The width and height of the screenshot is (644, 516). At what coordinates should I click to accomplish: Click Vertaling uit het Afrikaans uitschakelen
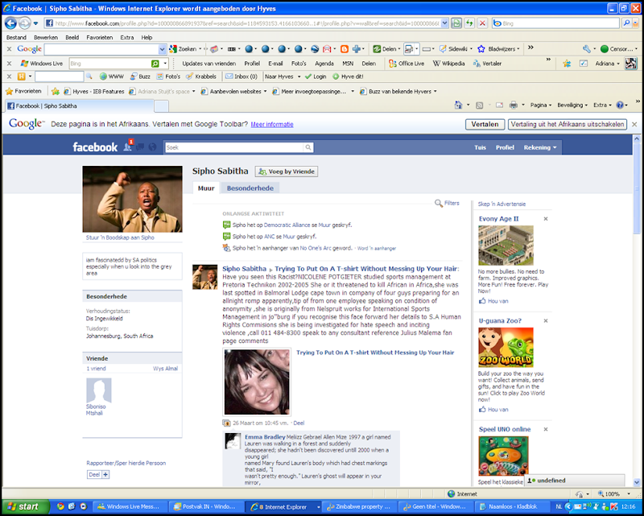coord(568,124)
